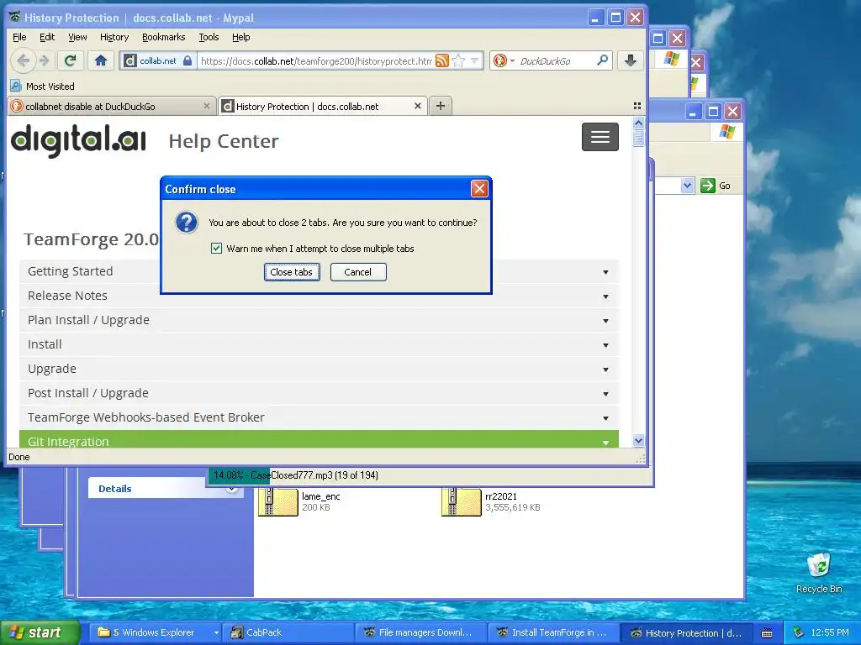Click the collab.net site identity icon
The width and height of the screenshot is (861, 645).
[129, 60]
